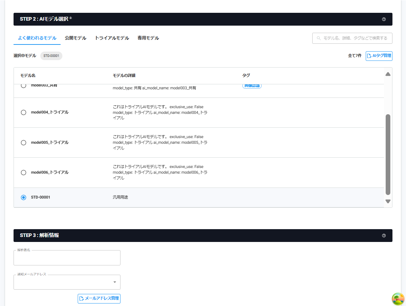Click the AIタグ管理 button
406x306 pixels.
tap(379, 56)
